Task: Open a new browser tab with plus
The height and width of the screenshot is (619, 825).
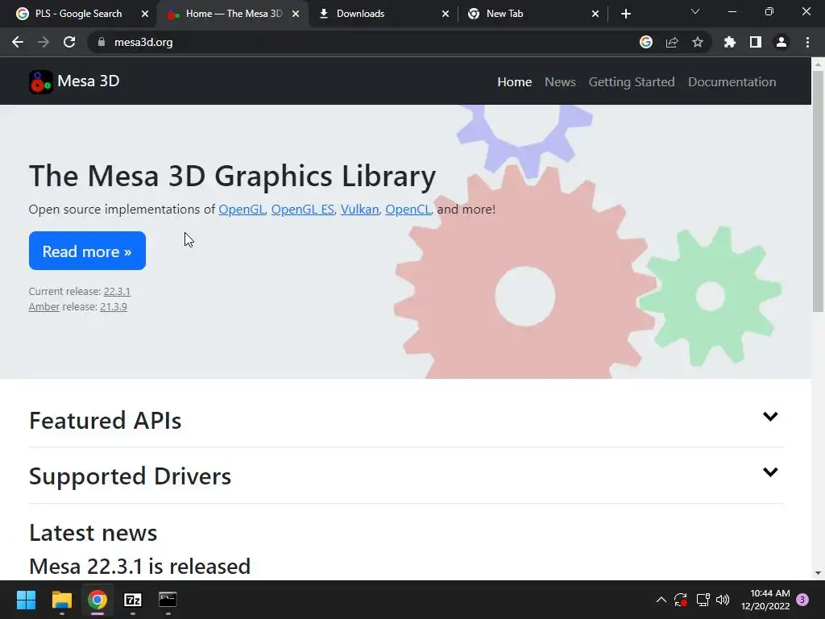Action: pos(625,14)
